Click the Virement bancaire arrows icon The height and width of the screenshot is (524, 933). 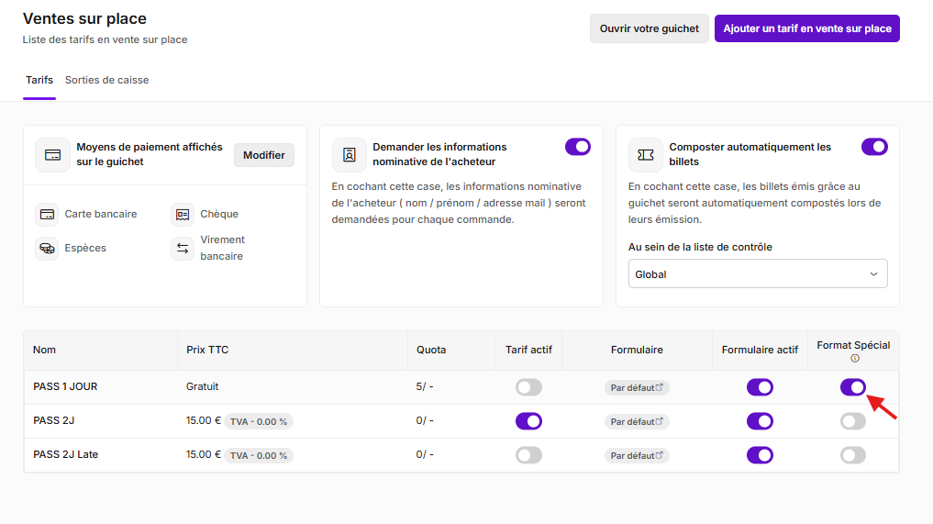183,249
